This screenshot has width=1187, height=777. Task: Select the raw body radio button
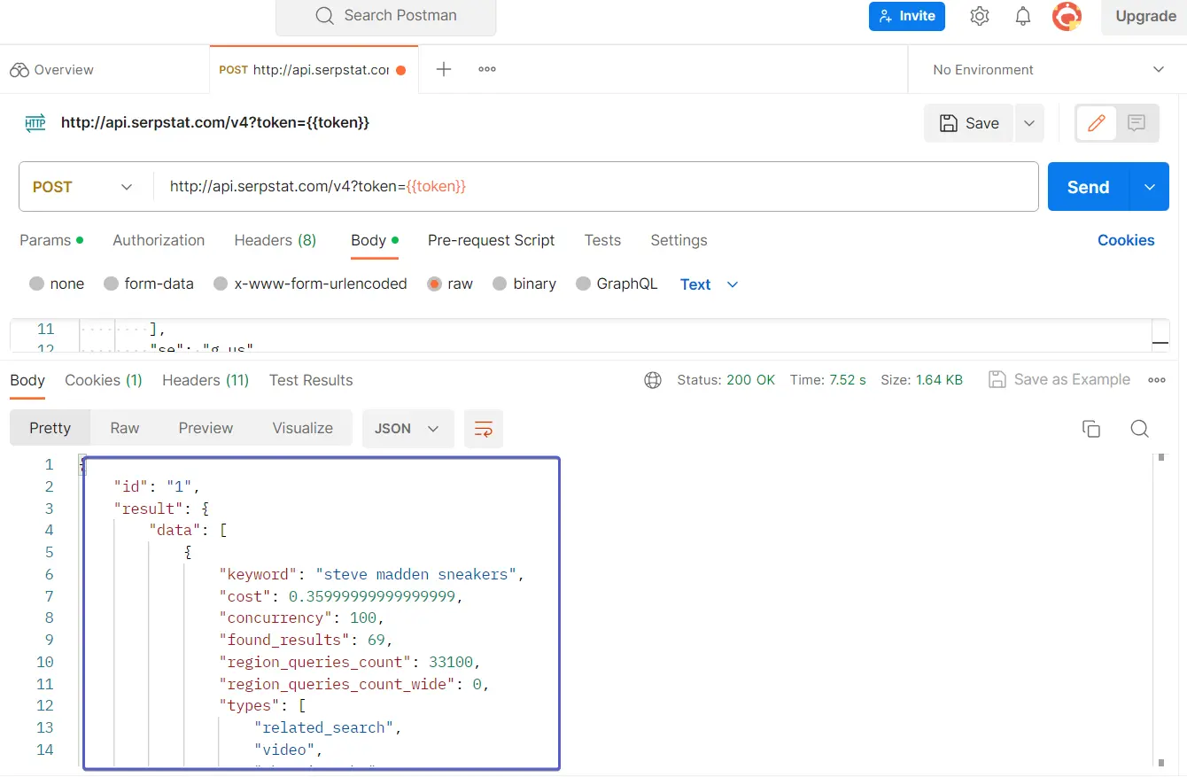[x=435, y=284]
